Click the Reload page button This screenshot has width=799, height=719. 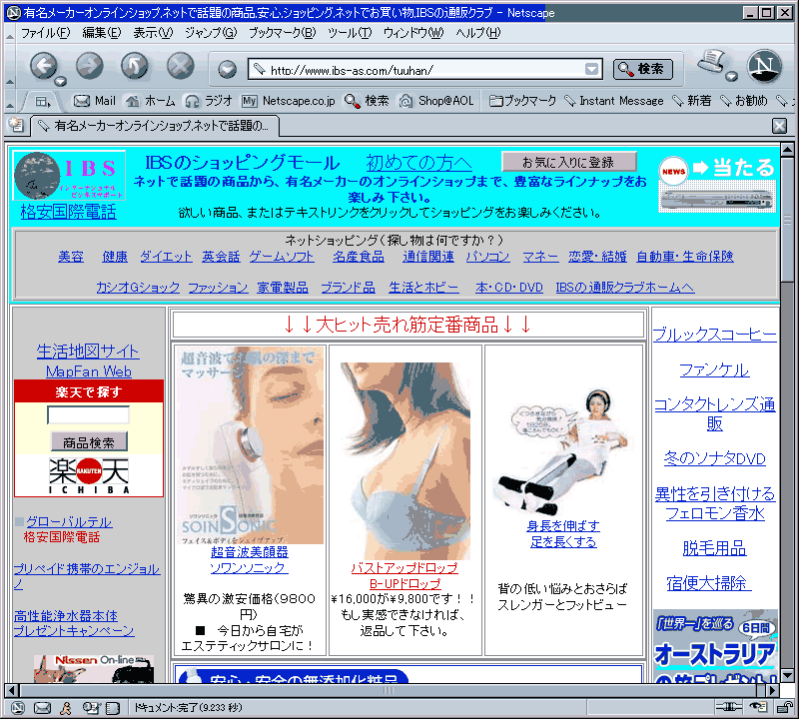(135, 66)
